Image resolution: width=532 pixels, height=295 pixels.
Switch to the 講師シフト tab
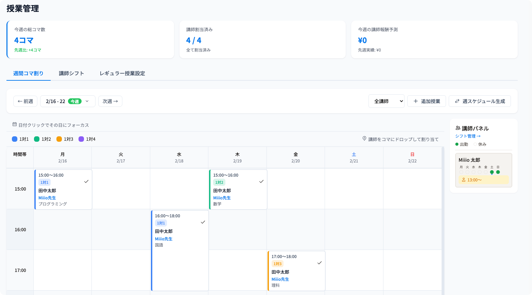(71, 73)
